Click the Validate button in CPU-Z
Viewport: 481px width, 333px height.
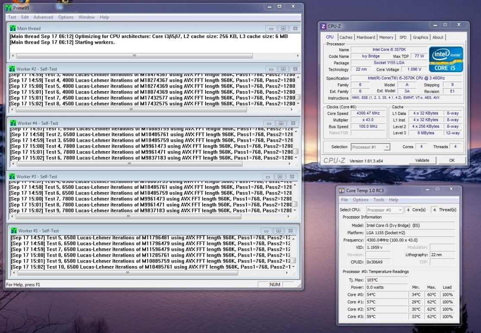pyautogui.click(x=422, y=160)
